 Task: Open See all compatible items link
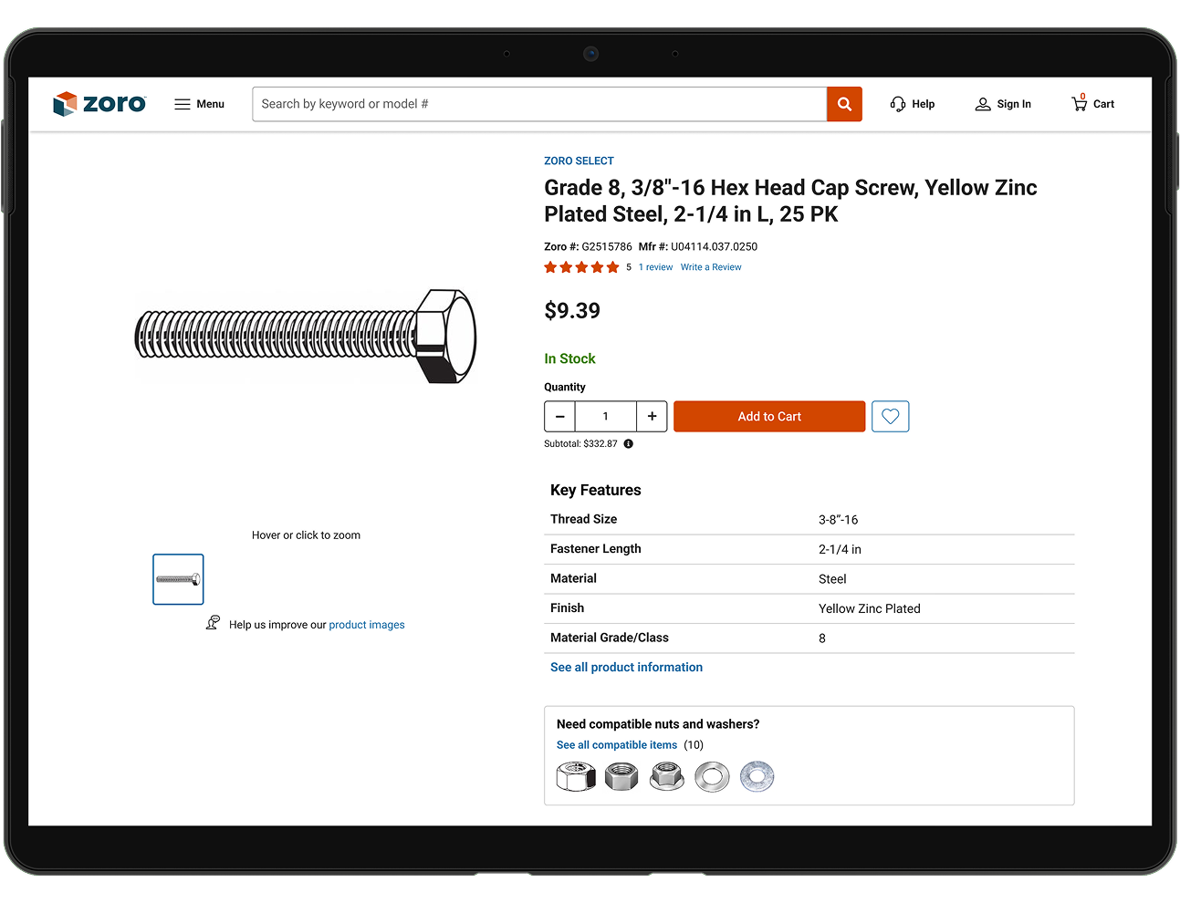(x=617, y=745)
